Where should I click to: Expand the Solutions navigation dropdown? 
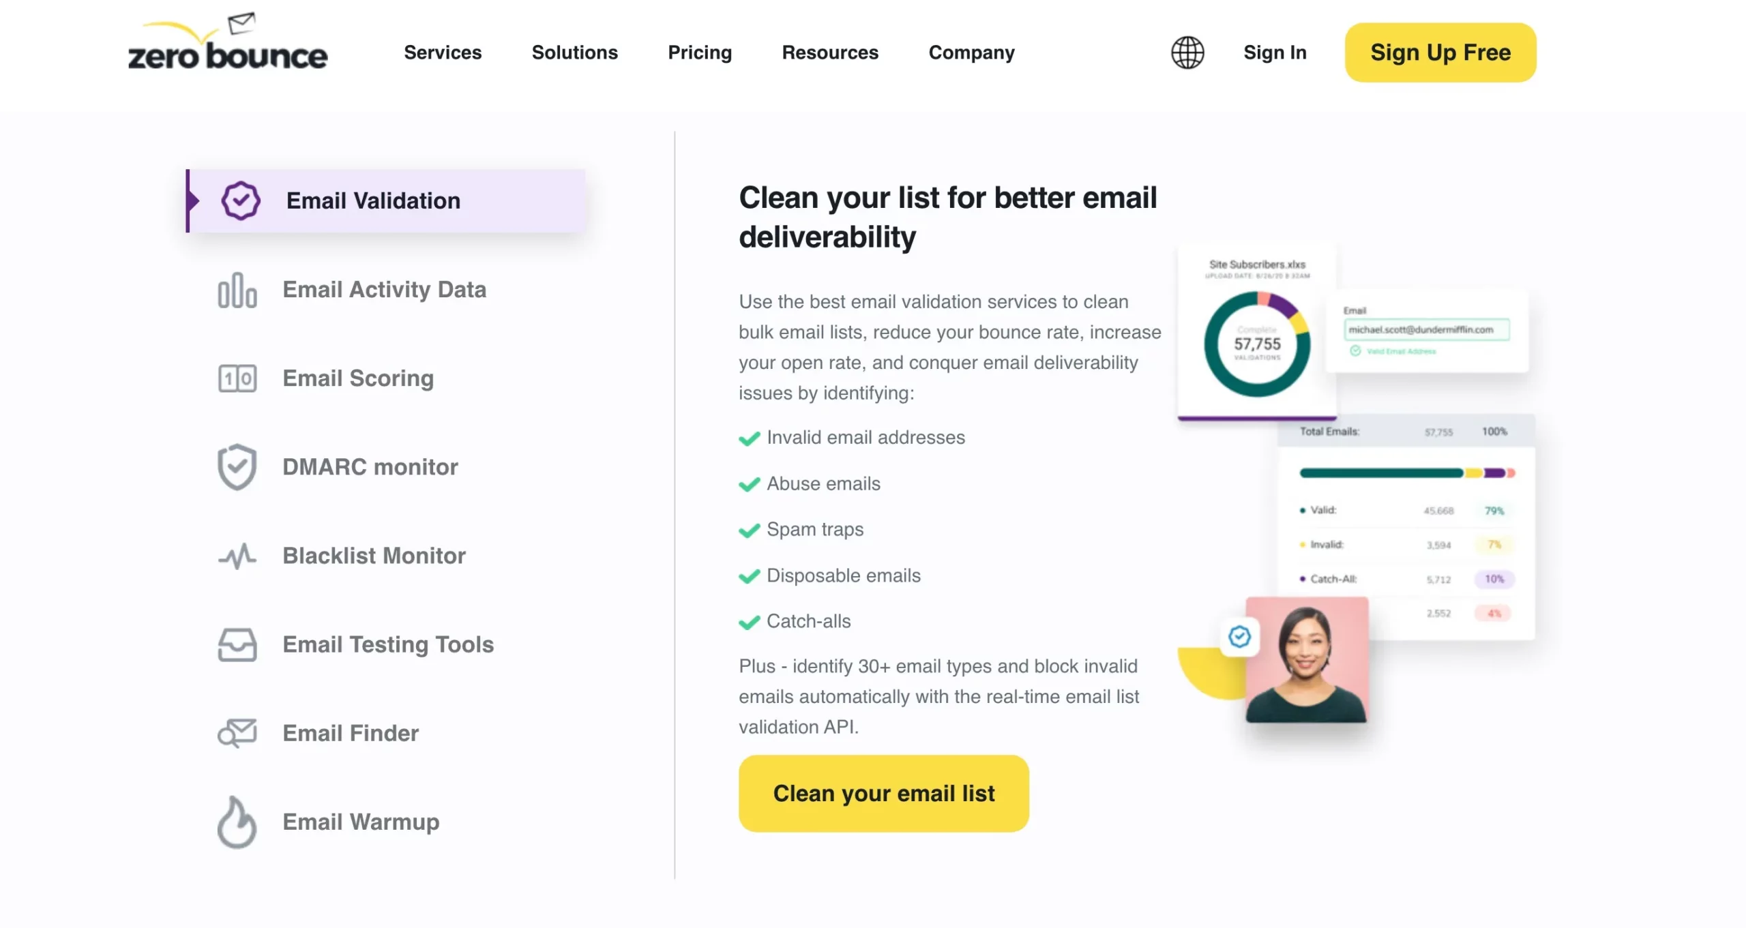click(575, 50)
